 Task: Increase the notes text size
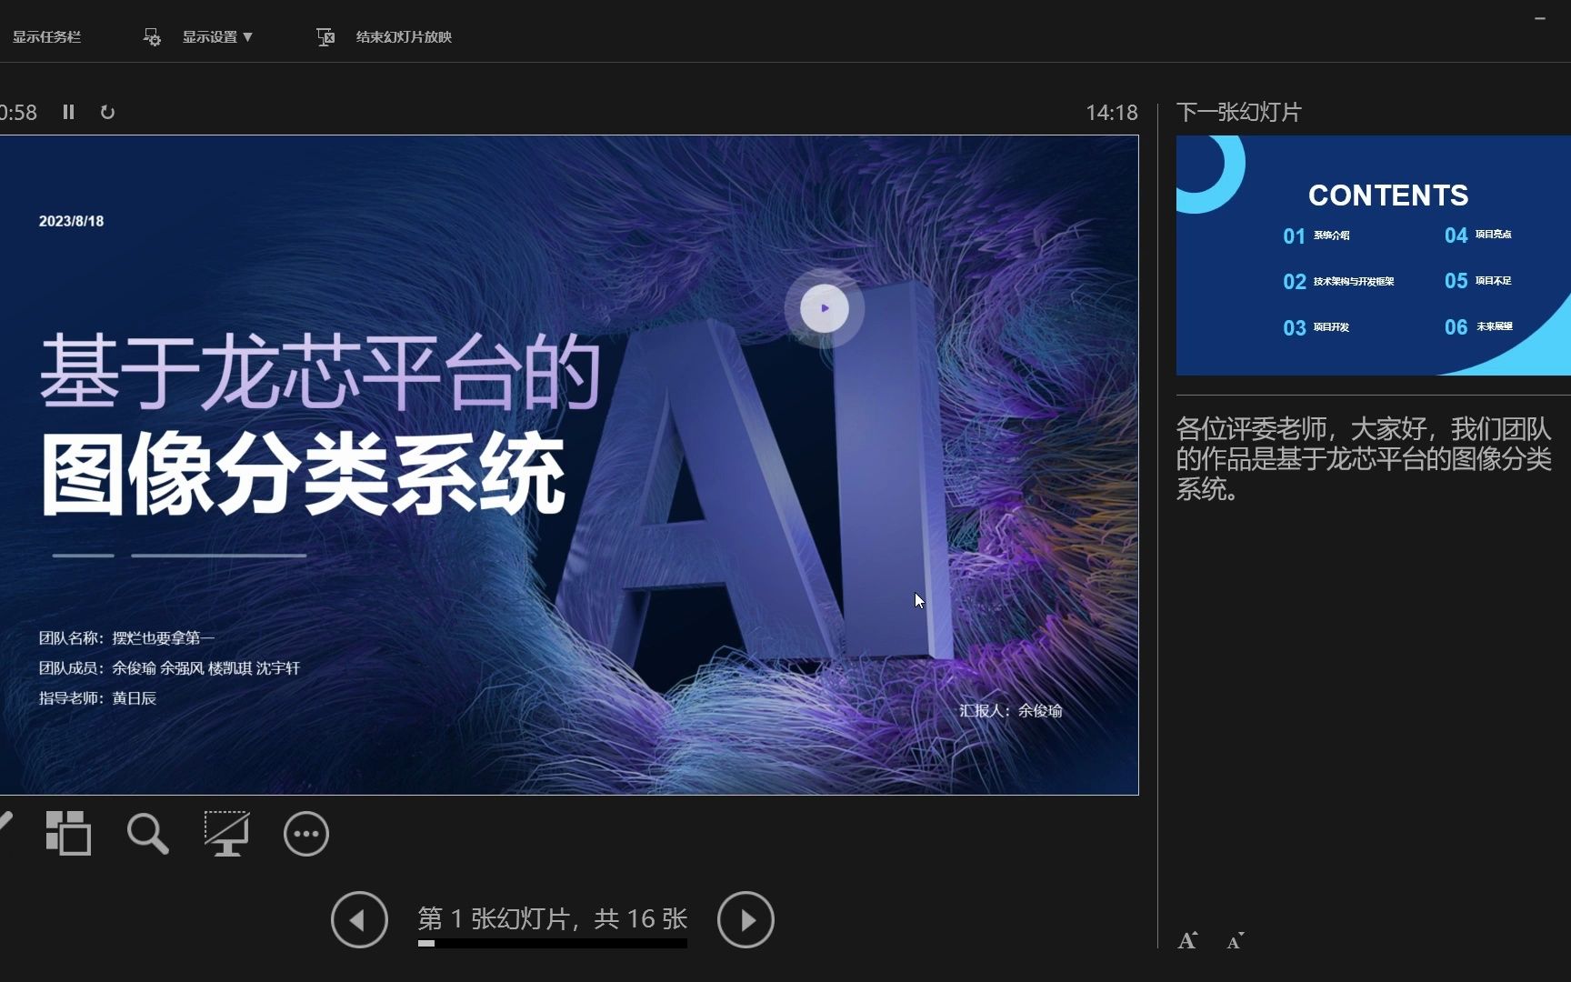[1188, 940]
